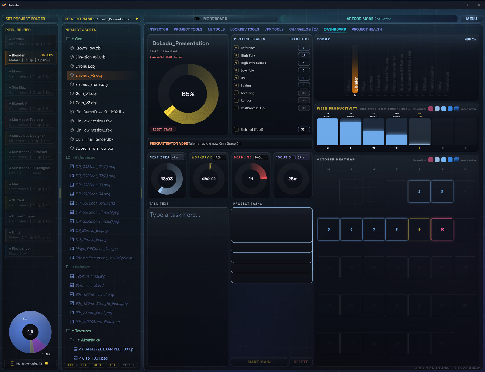
Task: Check the Render pipeline stage
Action: click(236, 100)
